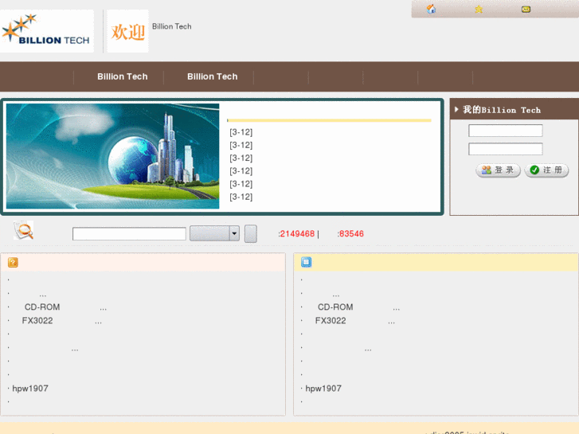Click the 注册 register button
This screenshot has height=434, width=579.
[546, 170]
